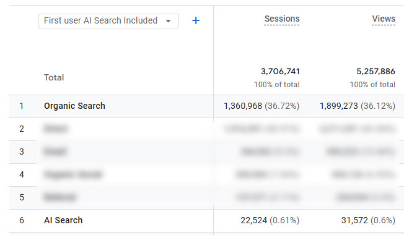Click total views value 5,257,886
This screenshot has height=235, width=404.
(375, 72)
